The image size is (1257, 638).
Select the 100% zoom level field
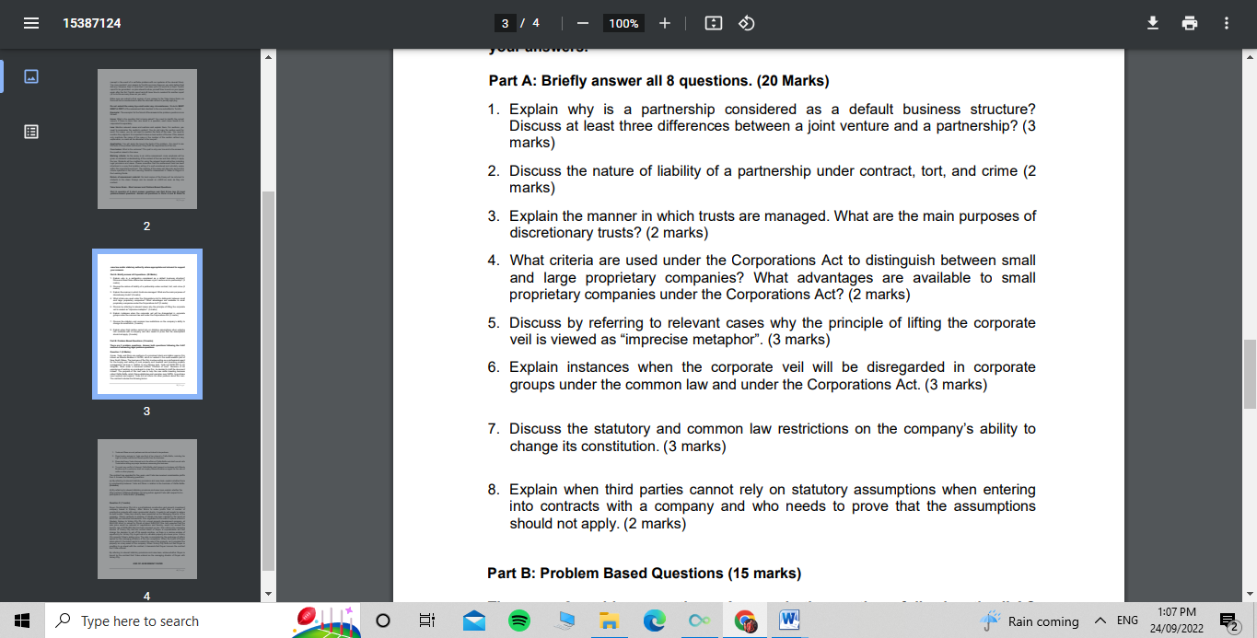(623, 23)
